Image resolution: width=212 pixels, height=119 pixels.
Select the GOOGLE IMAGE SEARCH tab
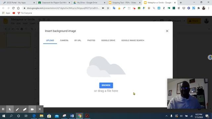133,40
